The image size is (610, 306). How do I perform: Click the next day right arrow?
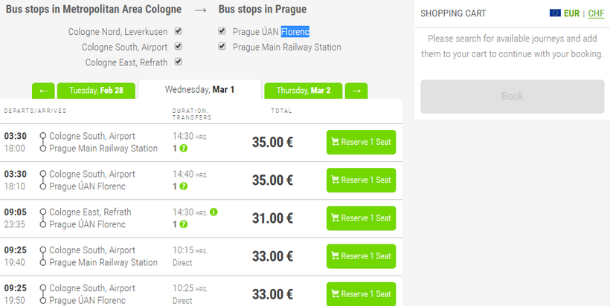tap(356, 91)
